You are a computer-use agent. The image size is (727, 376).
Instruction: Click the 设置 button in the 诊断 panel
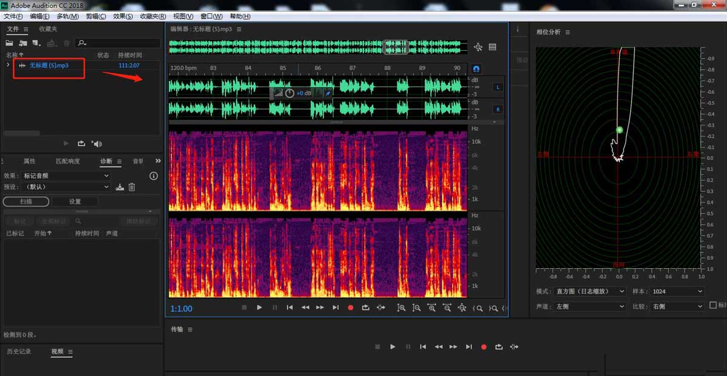(x=75, y=202)
